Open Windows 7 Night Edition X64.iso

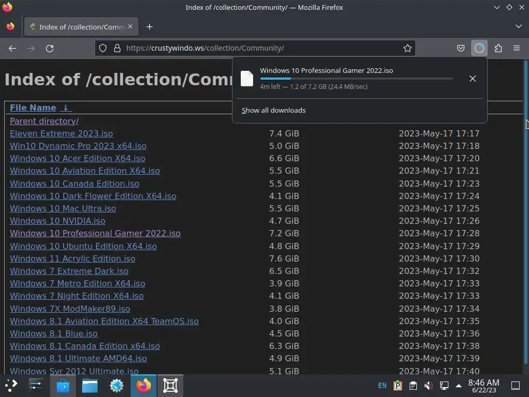(76, 296)
